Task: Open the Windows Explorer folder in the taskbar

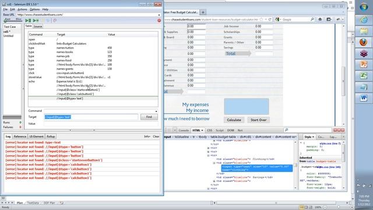Action: point(364,31)
